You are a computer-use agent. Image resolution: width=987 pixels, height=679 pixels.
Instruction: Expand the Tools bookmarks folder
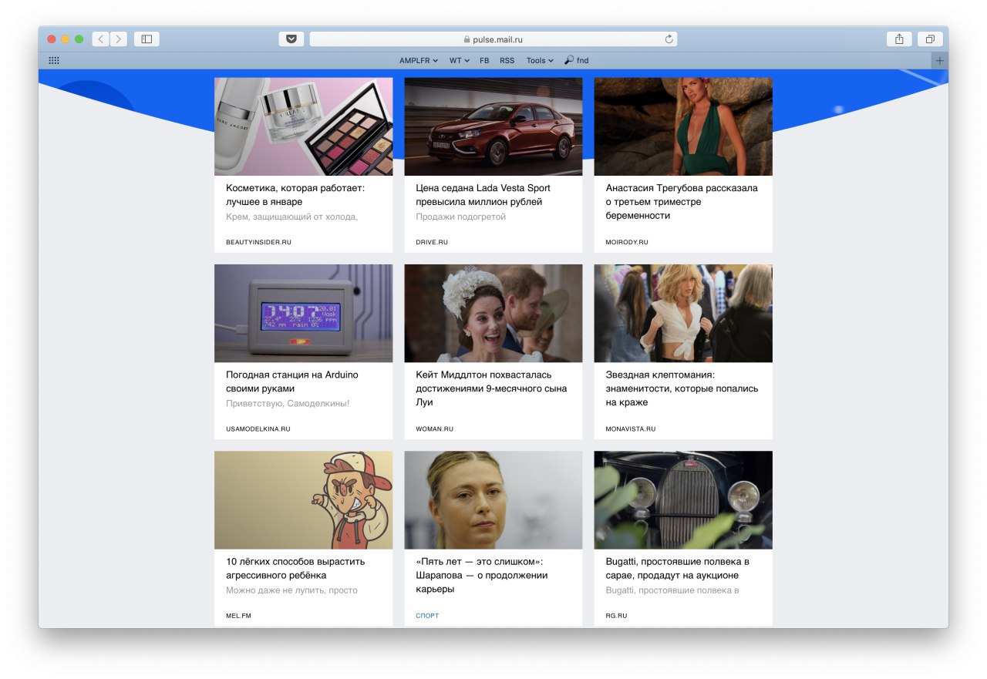(540, 60)
